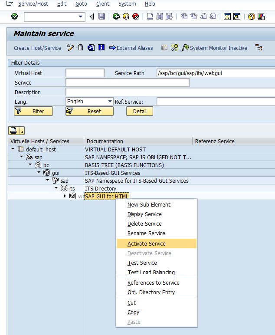Choose Test Service in context menu
The height and width of the screenshot is (335, 275).
(157, 263)
